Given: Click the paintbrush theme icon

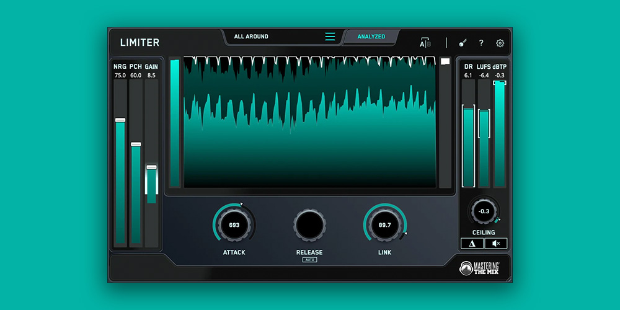Looking at the screenshot, I should pos(463,43).
